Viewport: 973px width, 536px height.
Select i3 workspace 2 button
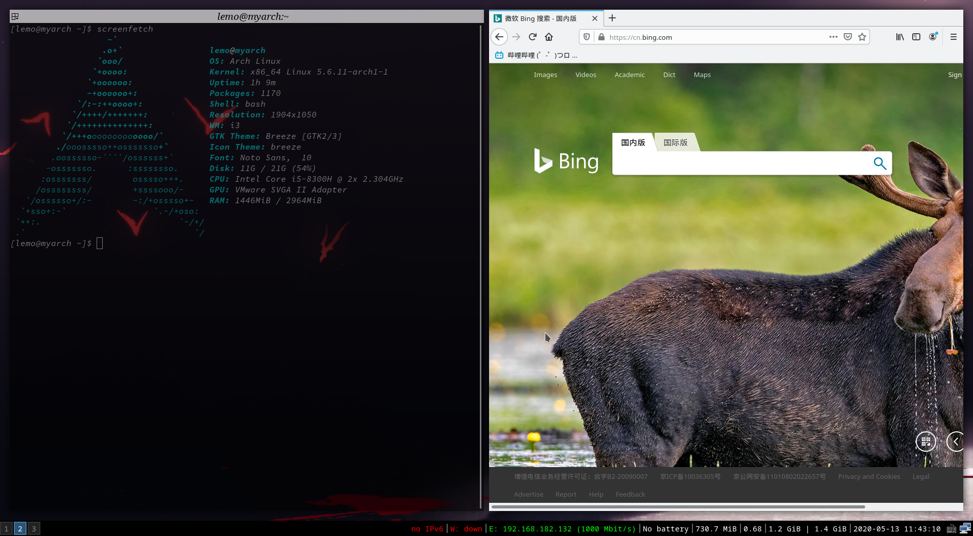20,529
